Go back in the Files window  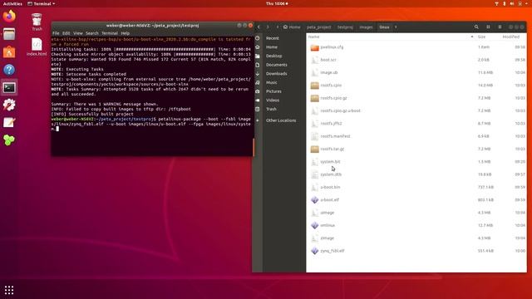[x=259, y=27]
